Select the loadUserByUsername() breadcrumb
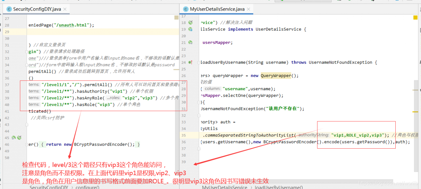Screen dimensions: 421x189 pyautogui.click(x=279, y=187)
